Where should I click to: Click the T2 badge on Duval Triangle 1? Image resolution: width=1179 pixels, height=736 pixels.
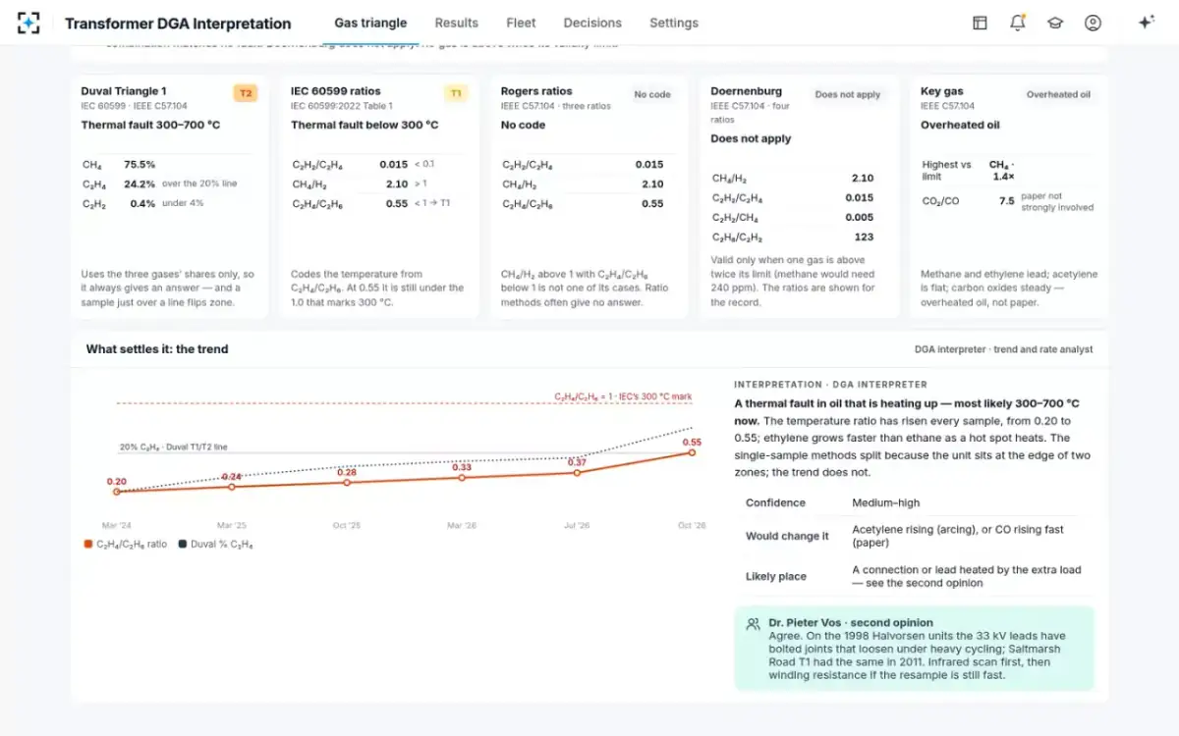point(246,93)
